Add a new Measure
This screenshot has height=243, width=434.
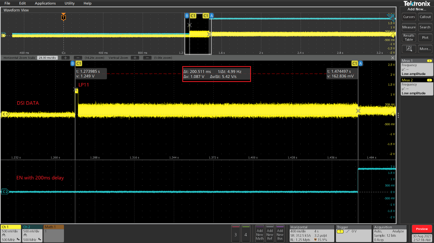(x=409, y=27)
